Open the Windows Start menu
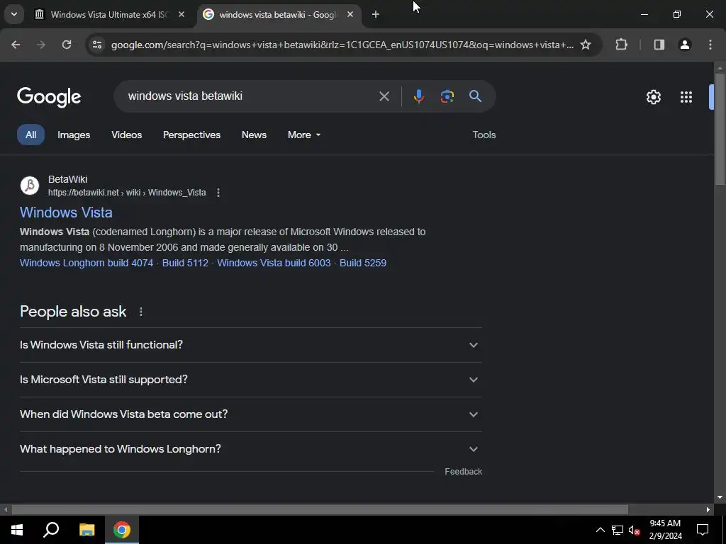 click(x=17, y=530)
